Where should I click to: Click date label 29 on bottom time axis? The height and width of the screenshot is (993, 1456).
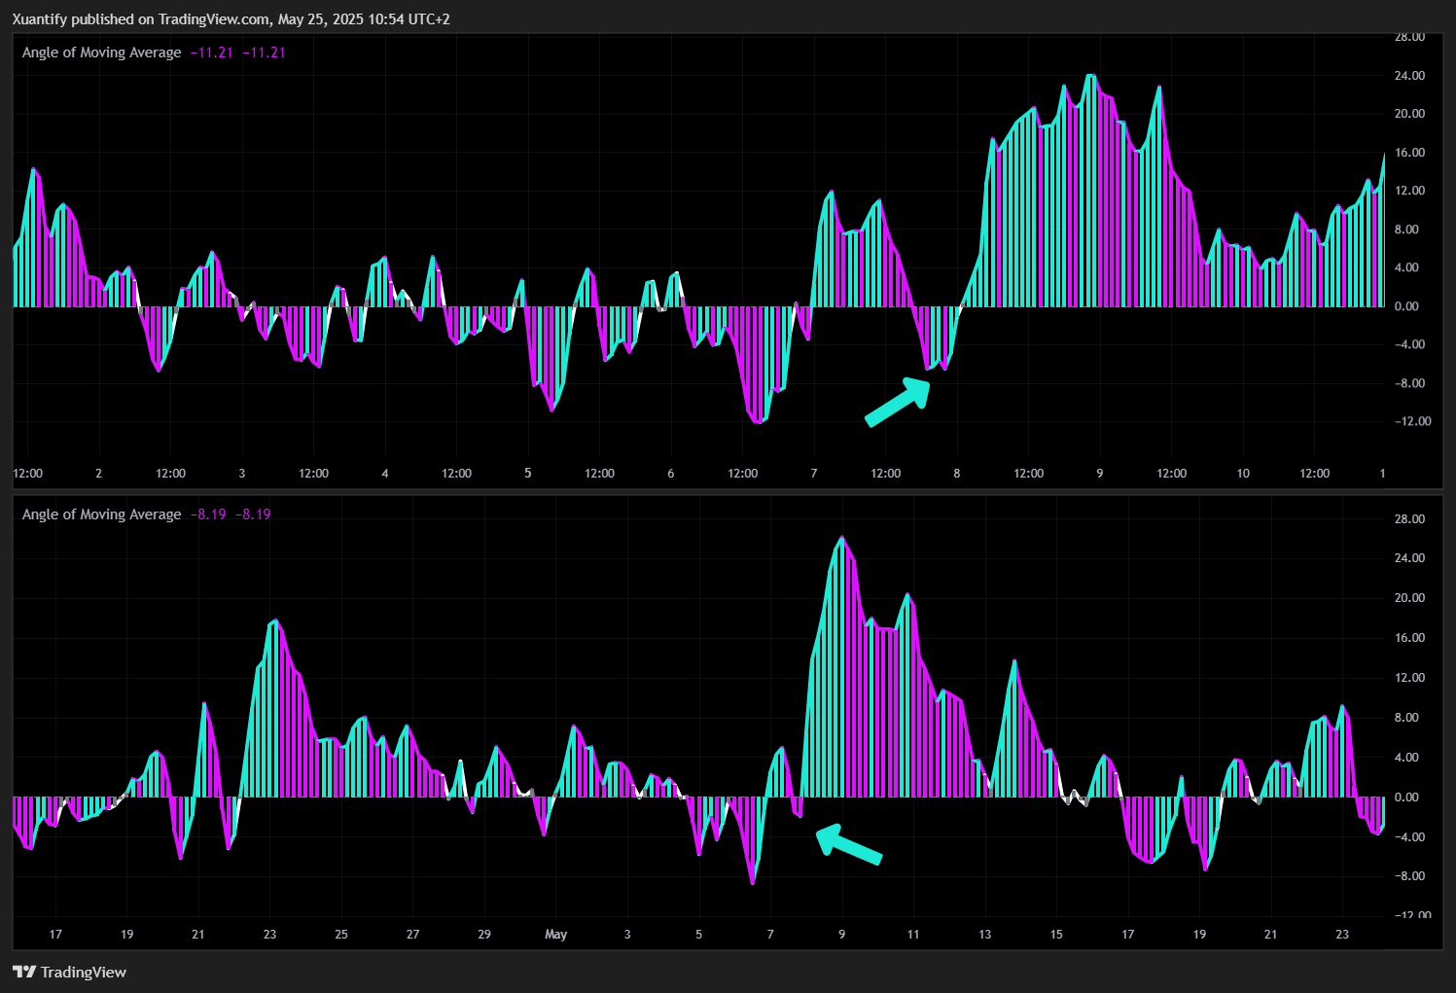pyautogui.click(x=484, y=935)
